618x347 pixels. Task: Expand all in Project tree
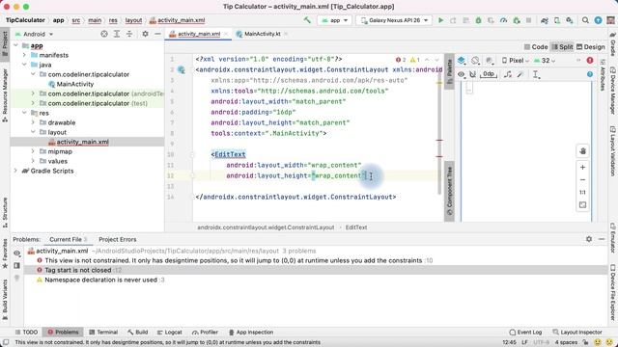pos(117,34)
